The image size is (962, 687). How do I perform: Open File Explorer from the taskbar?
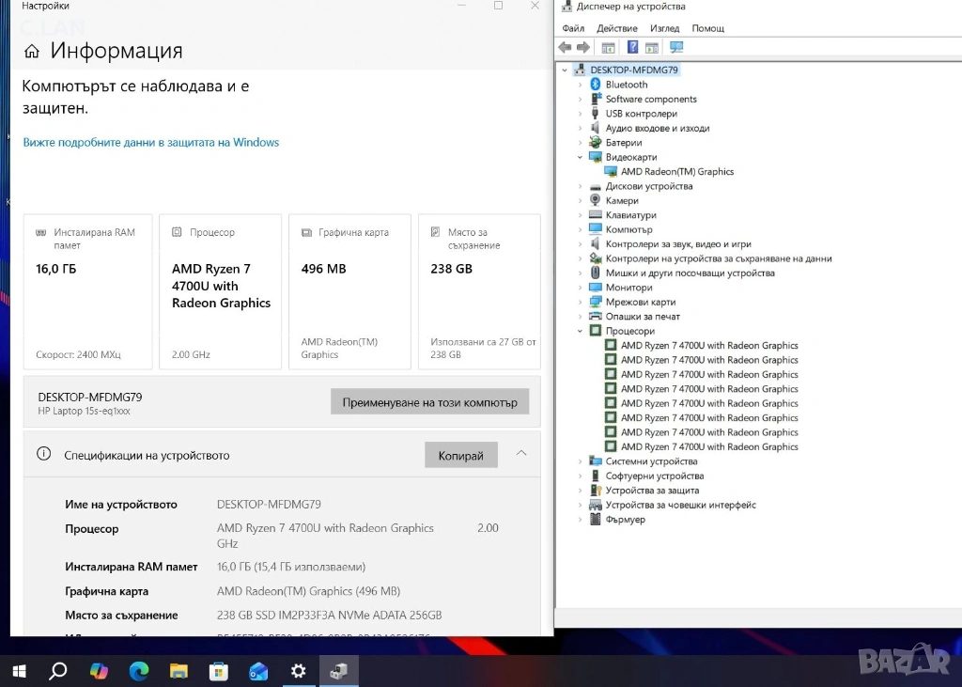click(x=178, y=671)
